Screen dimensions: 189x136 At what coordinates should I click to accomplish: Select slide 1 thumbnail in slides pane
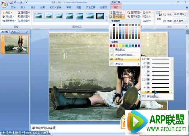click(16, 44)
